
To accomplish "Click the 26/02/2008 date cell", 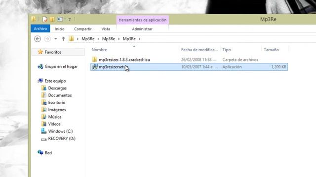I will click(x=198, y=59).
